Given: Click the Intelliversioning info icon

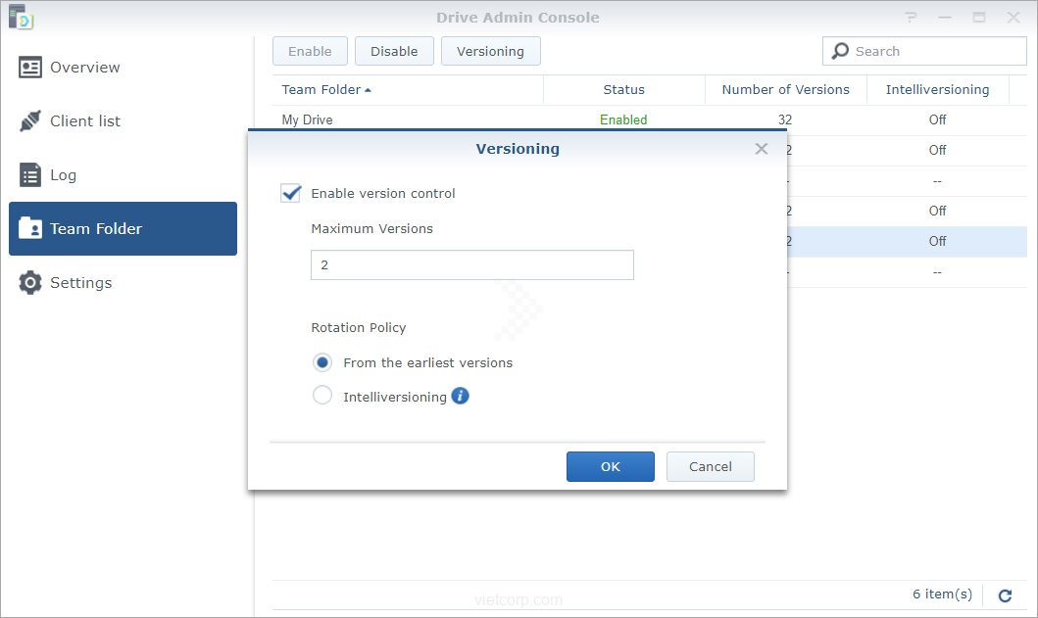Looking at the screenshot, I should point(460,397).
